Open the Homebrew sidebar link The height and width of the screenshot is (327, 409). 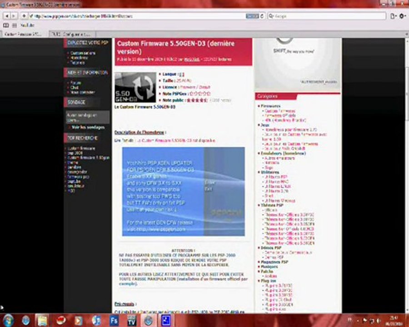(79, 58)
